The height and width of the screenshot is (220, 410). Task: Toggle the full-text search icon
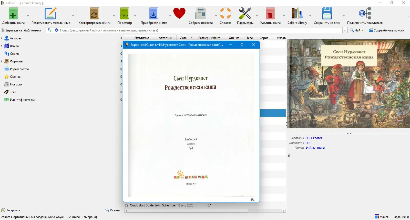click(x=50, y=30)
